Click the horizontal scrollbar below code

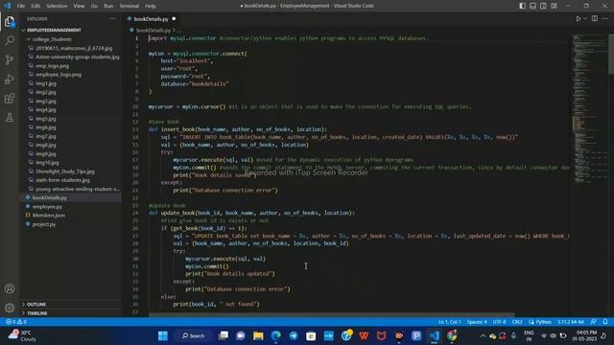point(331,314)
